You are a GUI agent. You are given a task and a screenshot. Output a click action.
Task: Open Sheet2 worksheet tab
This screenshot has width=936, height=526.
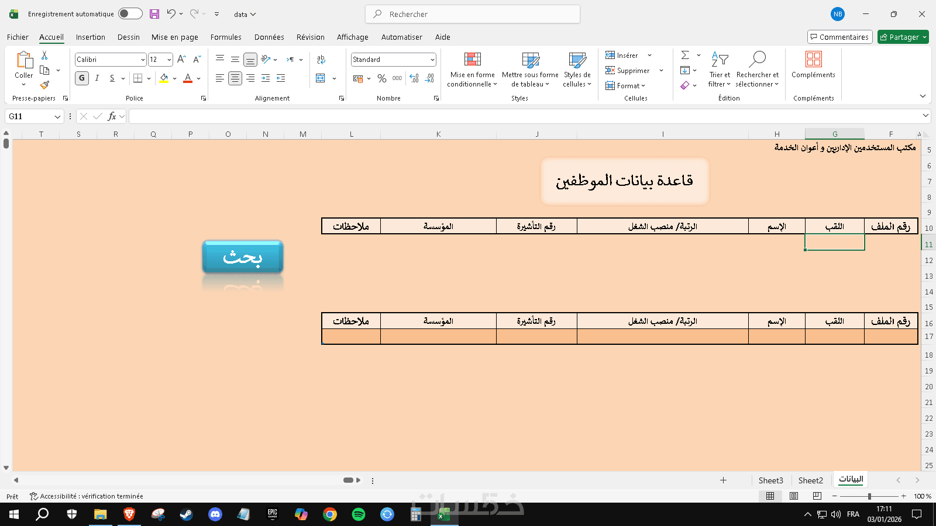coord(811,480)
